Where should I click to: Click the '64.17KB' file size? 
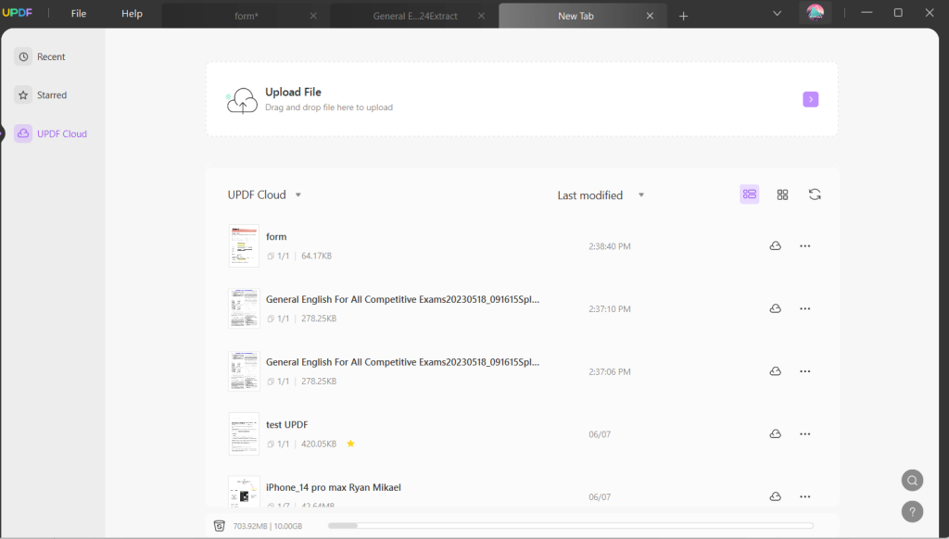click(317, 256)
